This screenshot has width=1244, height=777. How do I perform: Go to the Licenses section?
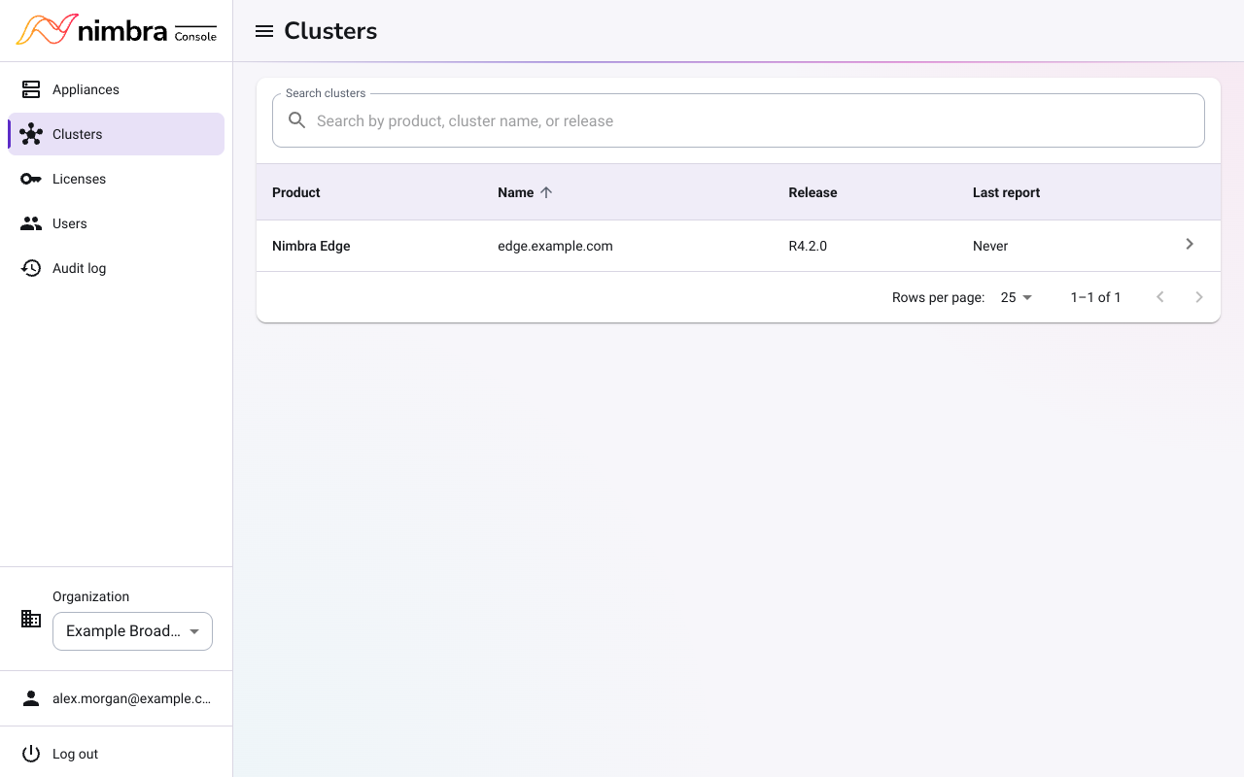[117, 179]
